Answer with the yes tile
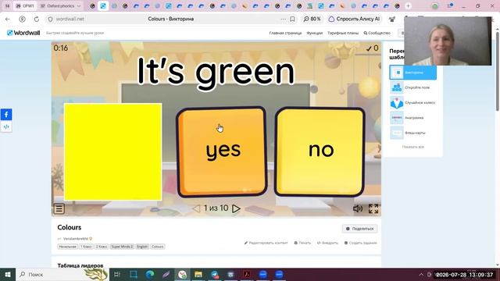Screen dimensions: 500x281 (x=222, y=151)
